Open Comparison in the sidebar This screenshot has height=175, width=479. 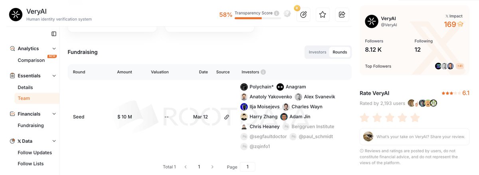click(x=31, y=60)
